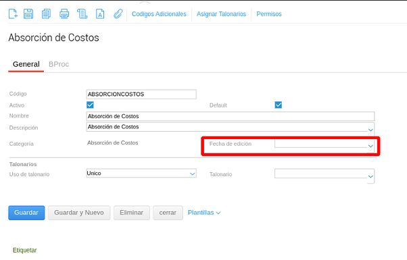Open the Uso de talonario dropdown
This screenshot has width=407, height=260.
pyautogui.click(x=192, y=174)
